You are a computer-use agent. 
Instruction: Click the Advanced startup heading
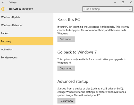tap(73, 81)
